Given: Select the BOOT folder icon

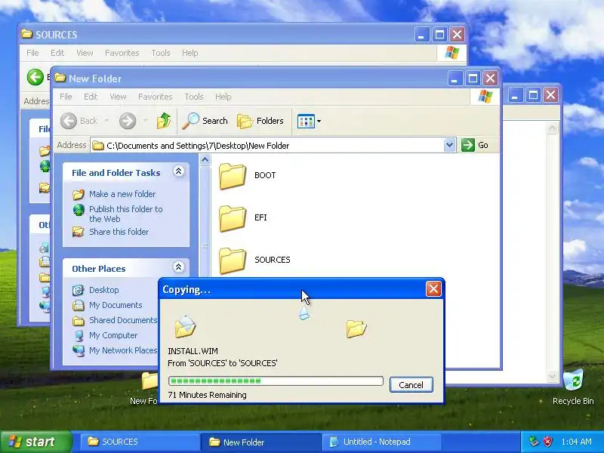Looking at the screenshot, I should (233, 176).
